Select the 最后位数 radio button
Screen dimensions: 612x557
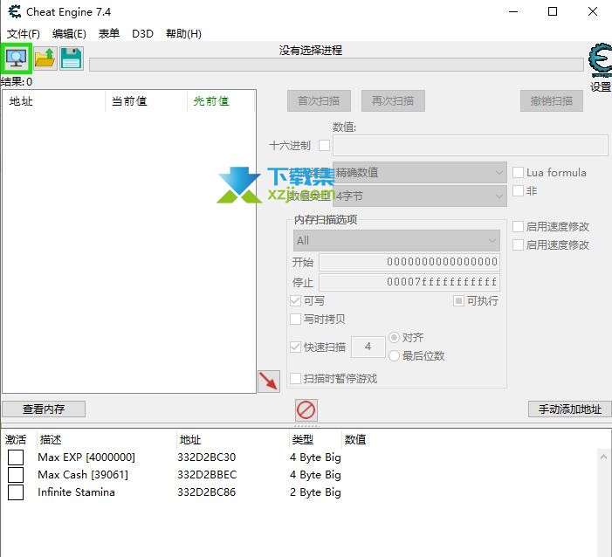pyautogui.click(x=395, y=355)
